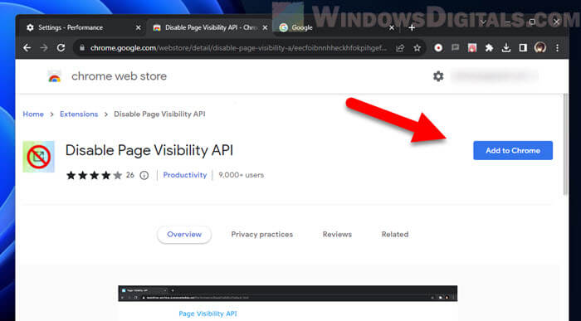Open the Extensions puzzle piece menu
581x321 pixels.
pos(489,48)
